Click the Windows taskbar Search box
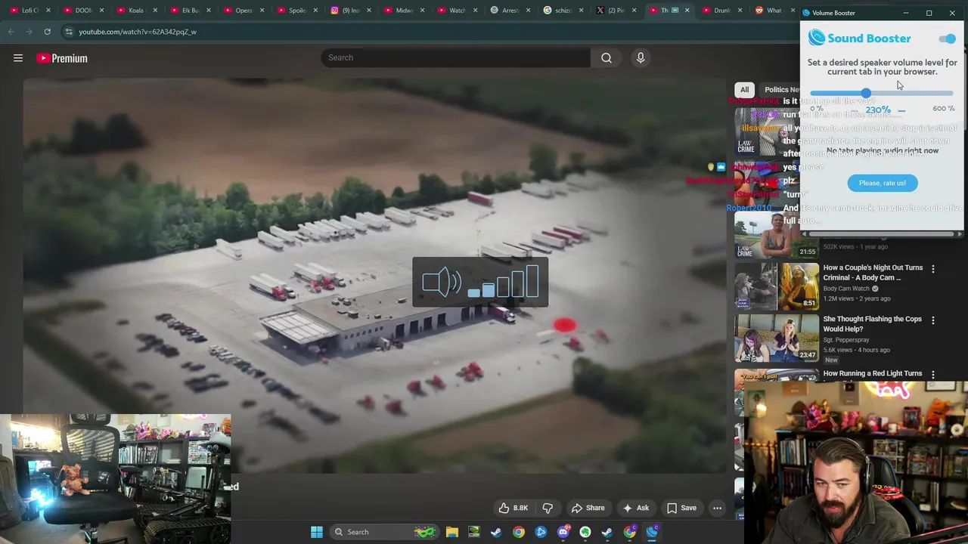The image size is (968, 544). 383,532
